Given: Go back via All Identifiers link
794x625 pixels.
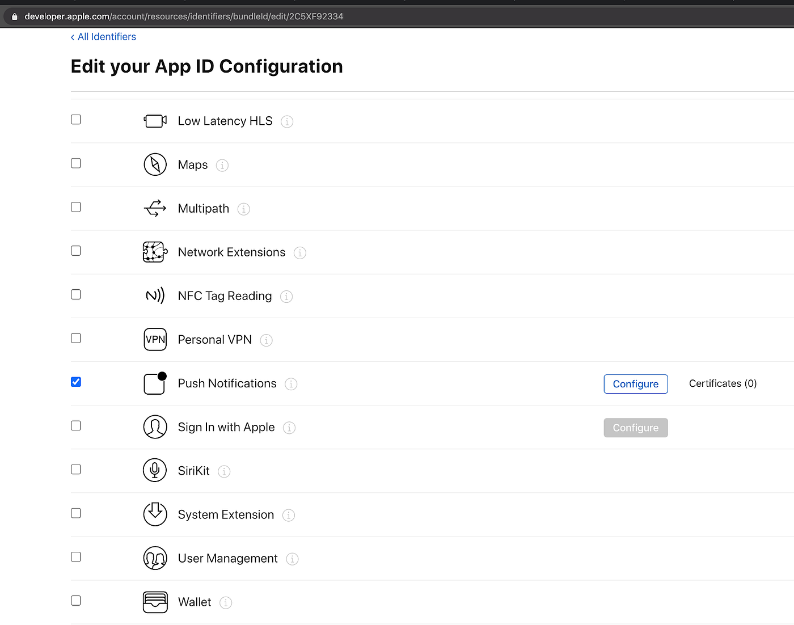Looking at the screenshot, I should [103, 36].
